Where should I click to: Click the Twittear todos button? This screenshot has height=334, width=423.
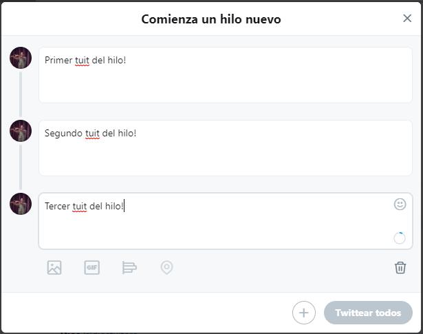tap(368, 313)
